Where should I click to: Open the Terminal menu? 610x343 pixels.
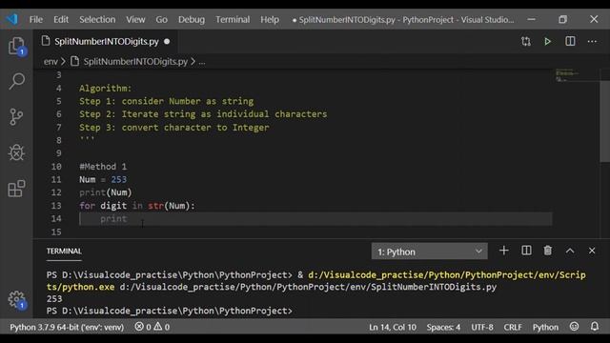[233, 19]
